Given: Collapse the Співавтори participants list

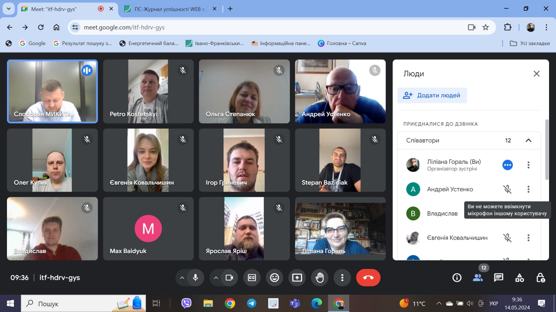Looking at the screenshot, I should point(528,140).
